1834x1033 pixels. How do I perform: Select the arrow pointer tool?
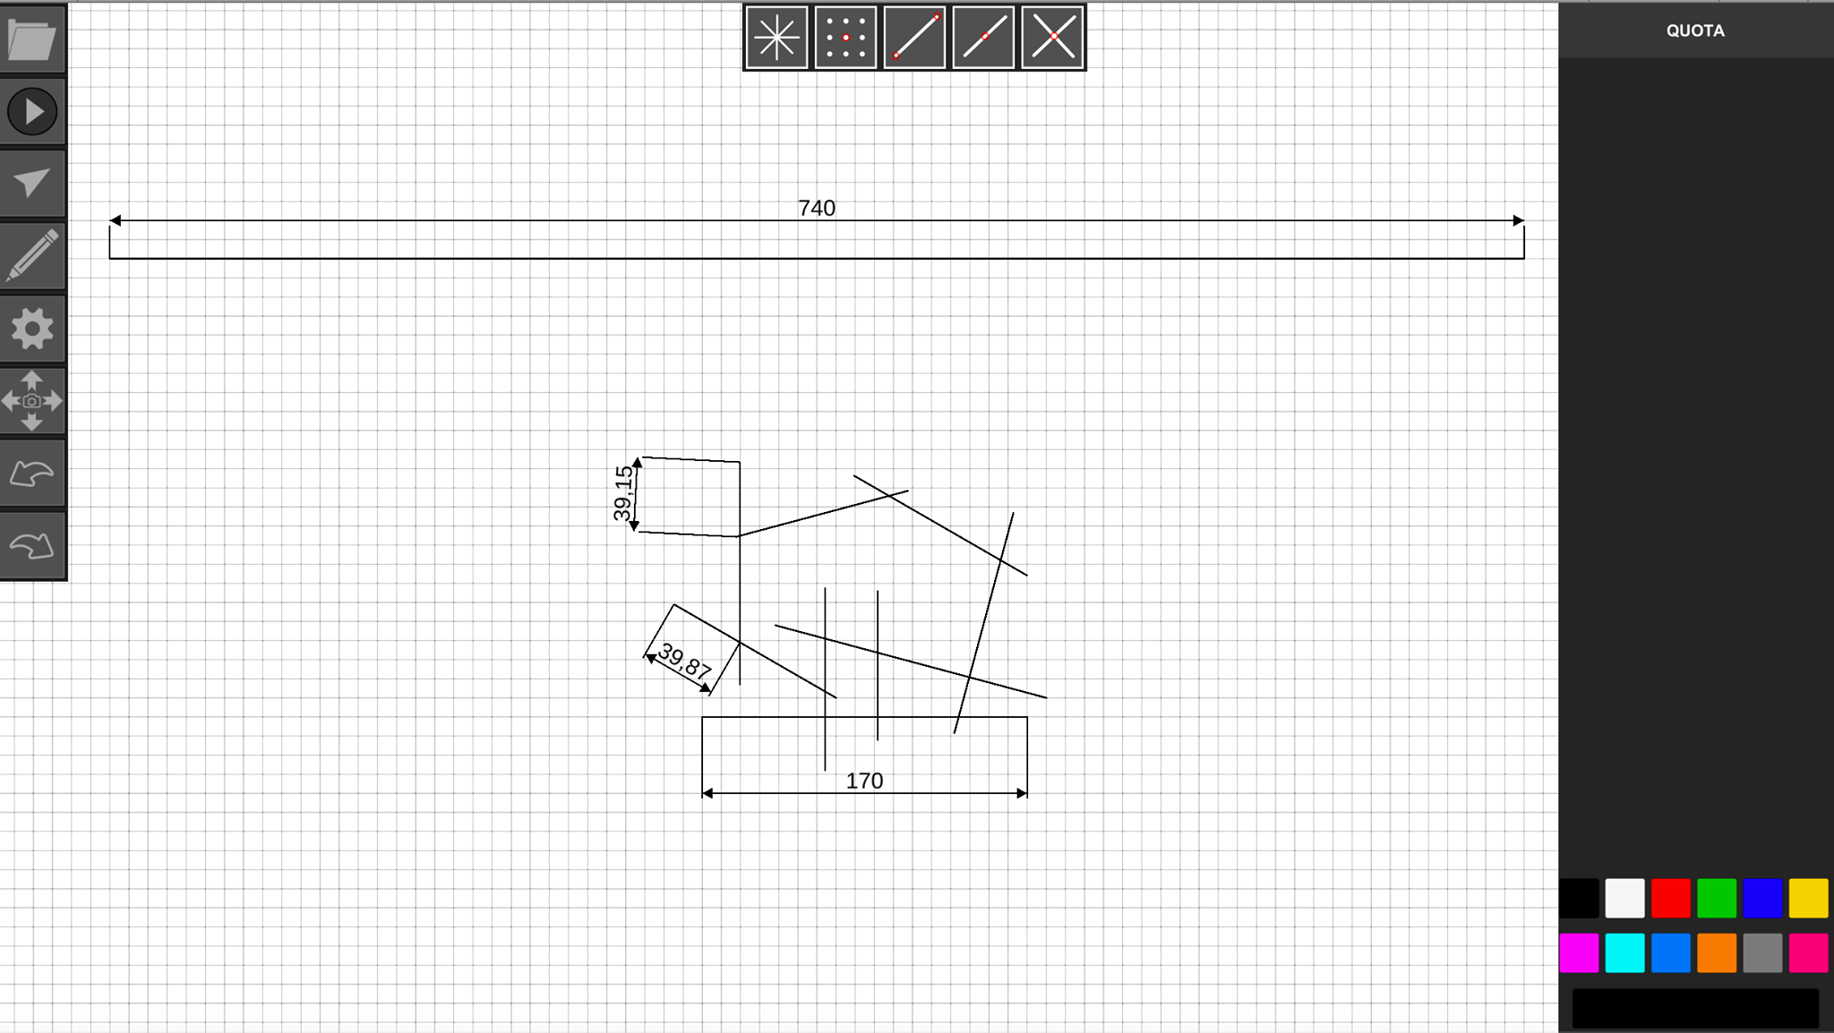[32, 184]
